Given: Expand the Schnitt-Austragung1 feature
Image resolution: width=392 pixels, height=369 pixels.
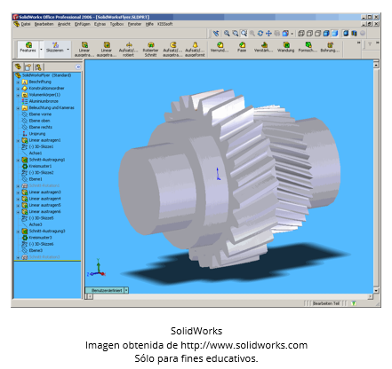Looking at the screenshot, I should click(x=18, y=161).
